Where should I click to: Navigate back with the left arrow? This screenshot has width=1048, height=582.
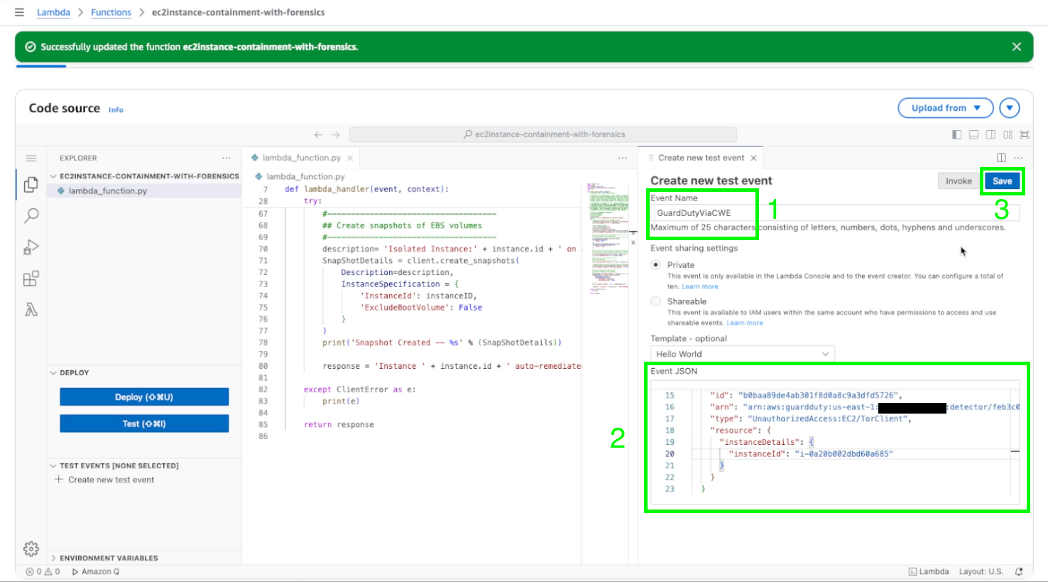318,134
